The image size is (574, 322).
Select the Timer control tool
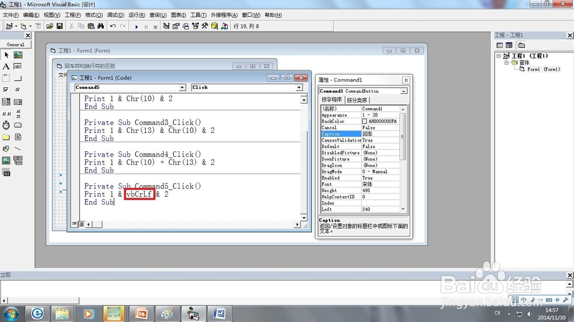pyautogui.click(x=6, y=125)
